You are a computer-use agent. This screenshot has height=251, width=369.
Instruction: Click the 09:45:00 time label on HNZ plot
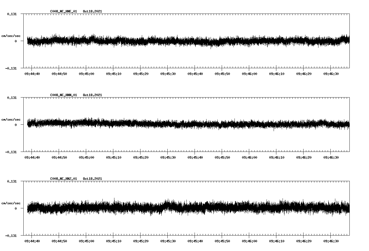[x=86, y=241]
